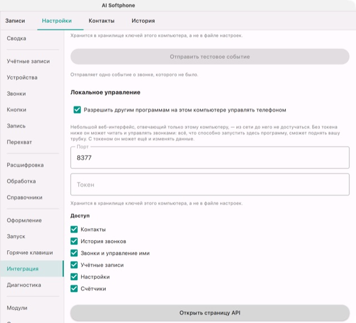The height and width of the screenshot is (323, 356).
Task: Open Горячие клавиши settings
Action: (x=29, y=252)
